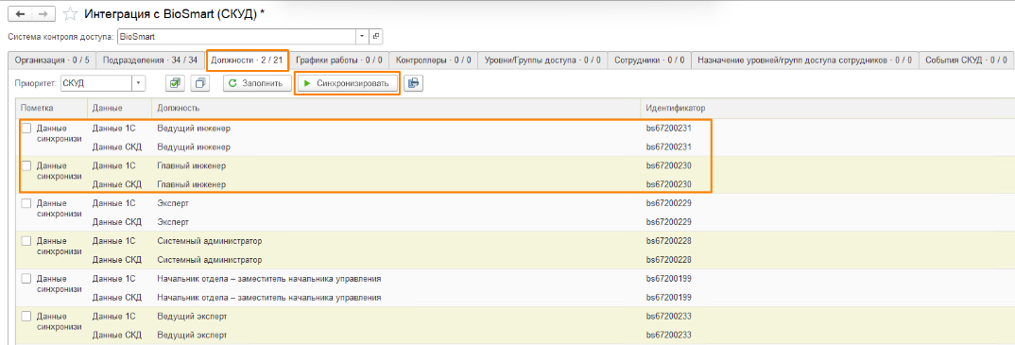1015x345 pixels.
Task: Click the green play icon on the Синхронизировать button
Action: click(x=307, y=83)
